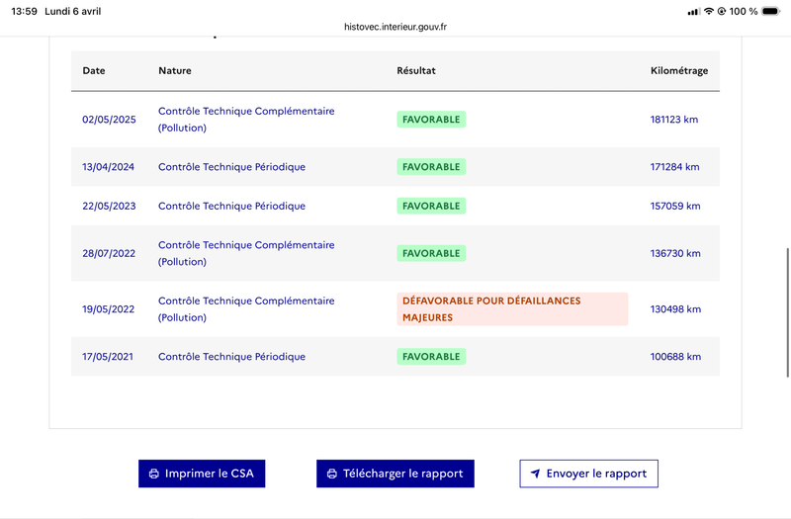Viewport: 791px width, 519px height.
Task: Click the printer icon in Télécharger le rapport
Action: [331, 474]
